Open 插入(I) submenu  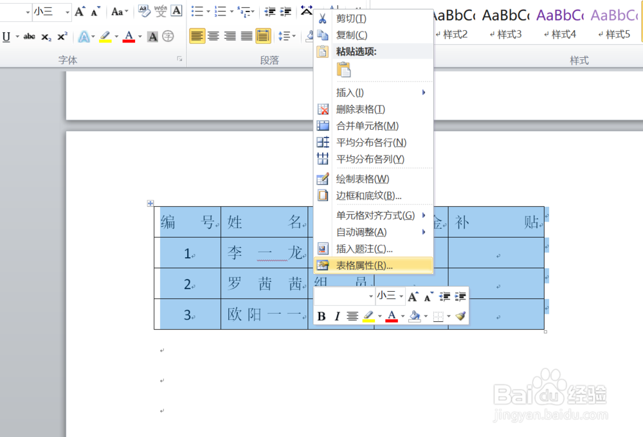373,93
